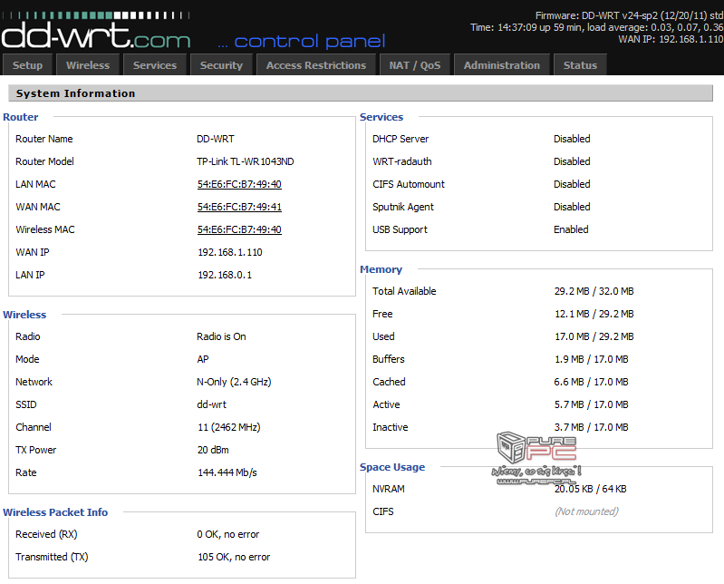The image size is (724, 584).
Task: Click the NVRAM label
Action: (389, 489)
